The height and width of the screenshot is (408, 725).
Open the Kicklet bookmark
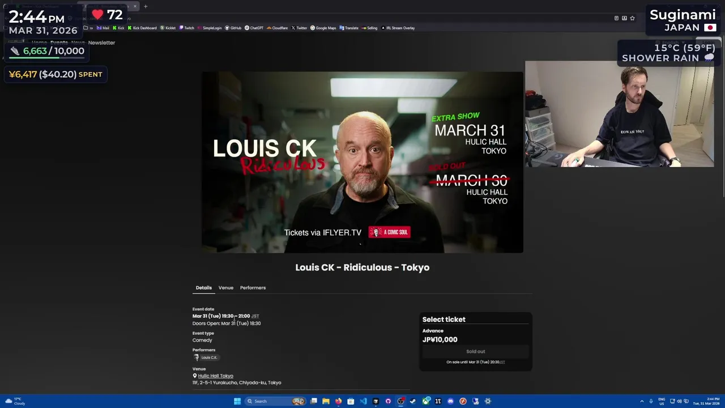pos(168,28)
